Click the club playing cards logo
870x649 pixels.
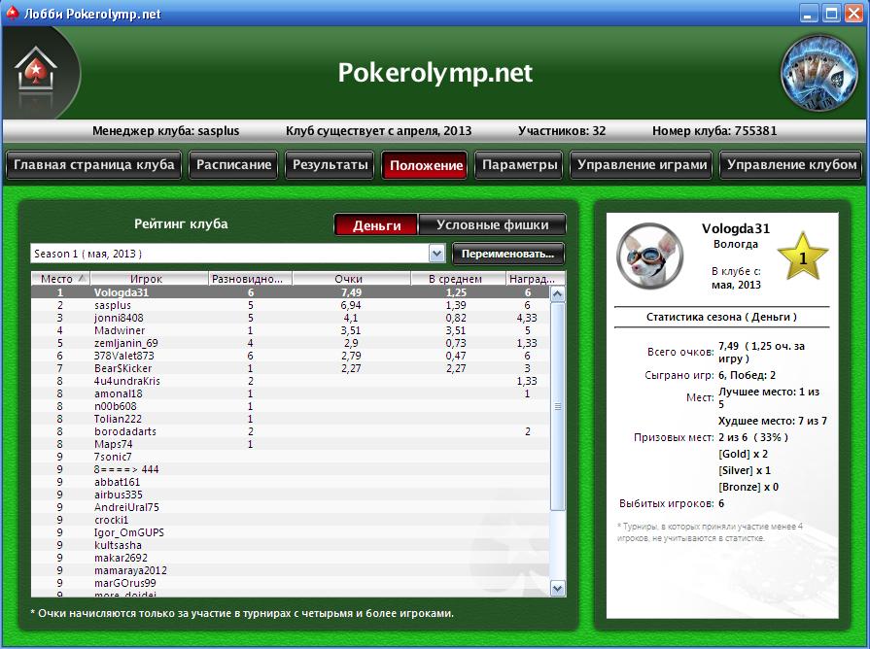(x=818, y=73)
